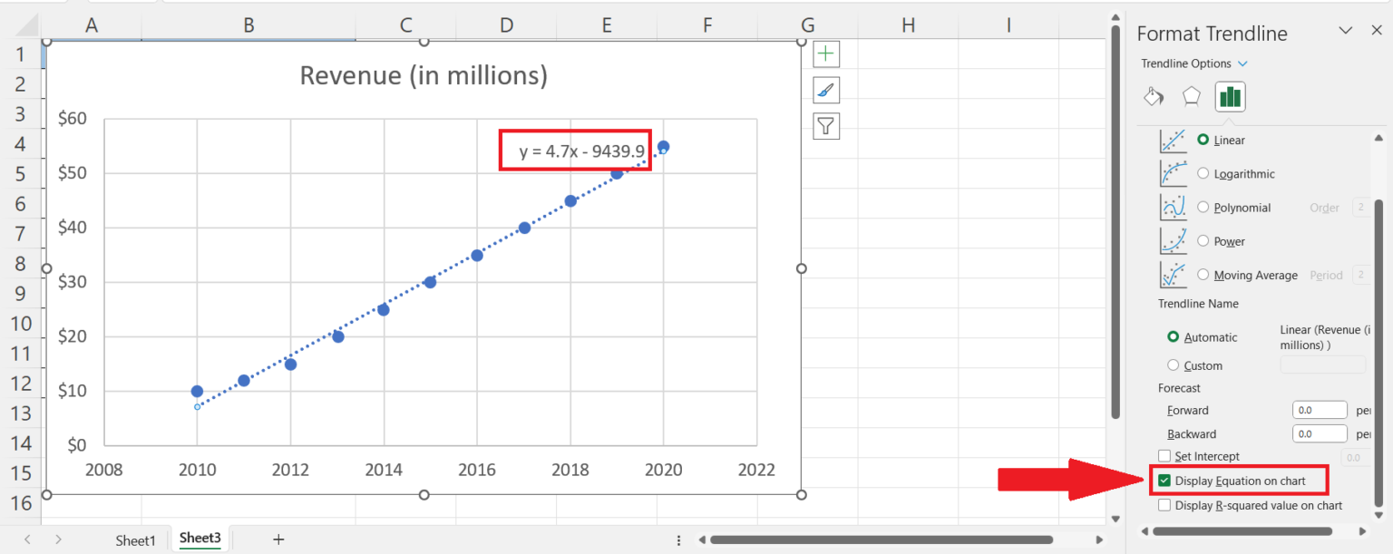This screenshot has height=554, width=1393.
Task: Add a new sheet with the plus button
Action: (278, 539)
